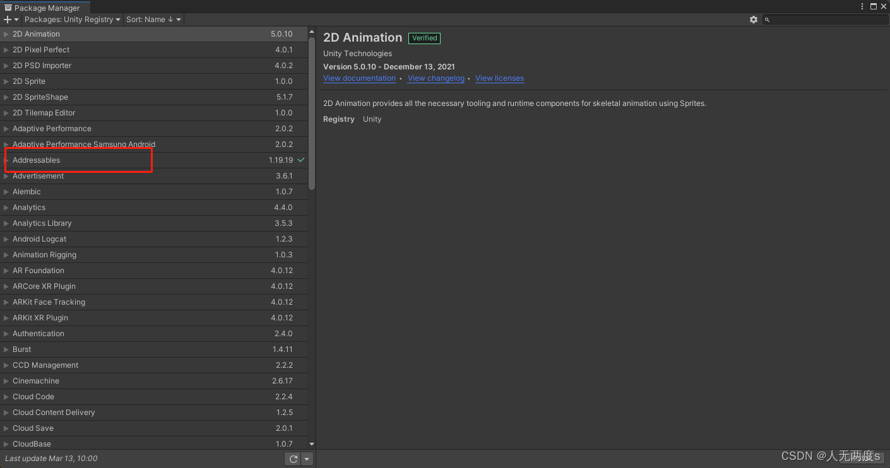Screen dimensions: 890x468
Task: Open View changelog link
Action: point(436,78)
